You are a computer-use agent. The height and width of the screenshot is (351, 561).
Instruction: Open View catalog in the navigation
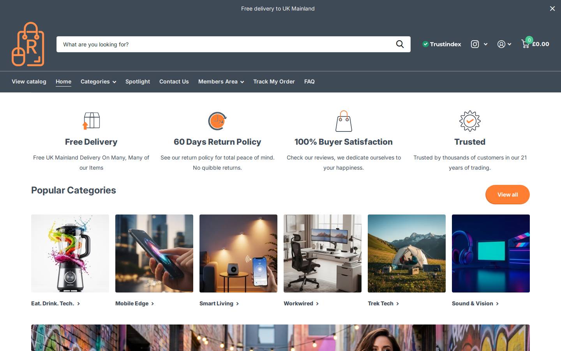[x=29, y=82]
